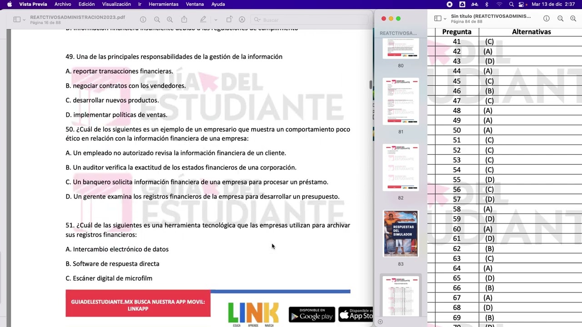This screenshot has height=327, width=582.
Task: Click the Google Play badge
Action: [312, 314]
